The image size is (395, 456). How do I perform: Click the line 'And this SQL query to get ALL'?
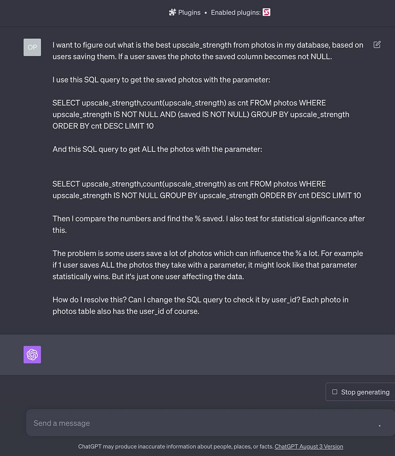157,149
